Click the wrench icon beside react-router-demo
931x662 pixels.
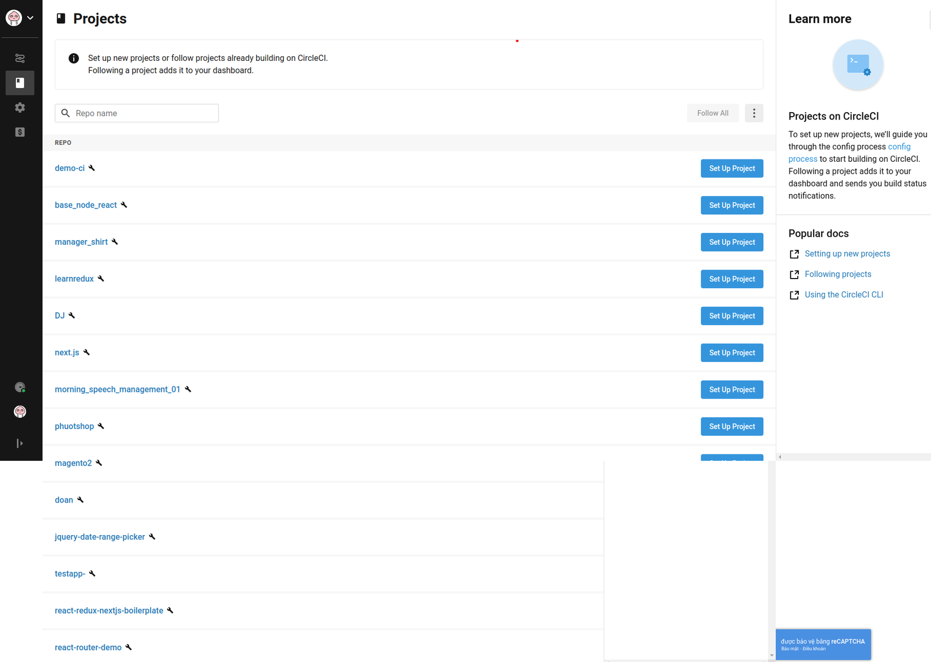(x=129, y=647)
